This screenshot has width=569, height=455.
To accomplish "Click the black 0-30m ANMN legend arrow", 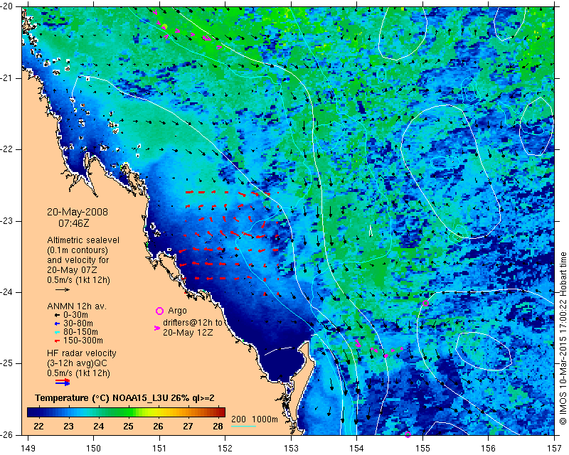I will coord(57,314).
